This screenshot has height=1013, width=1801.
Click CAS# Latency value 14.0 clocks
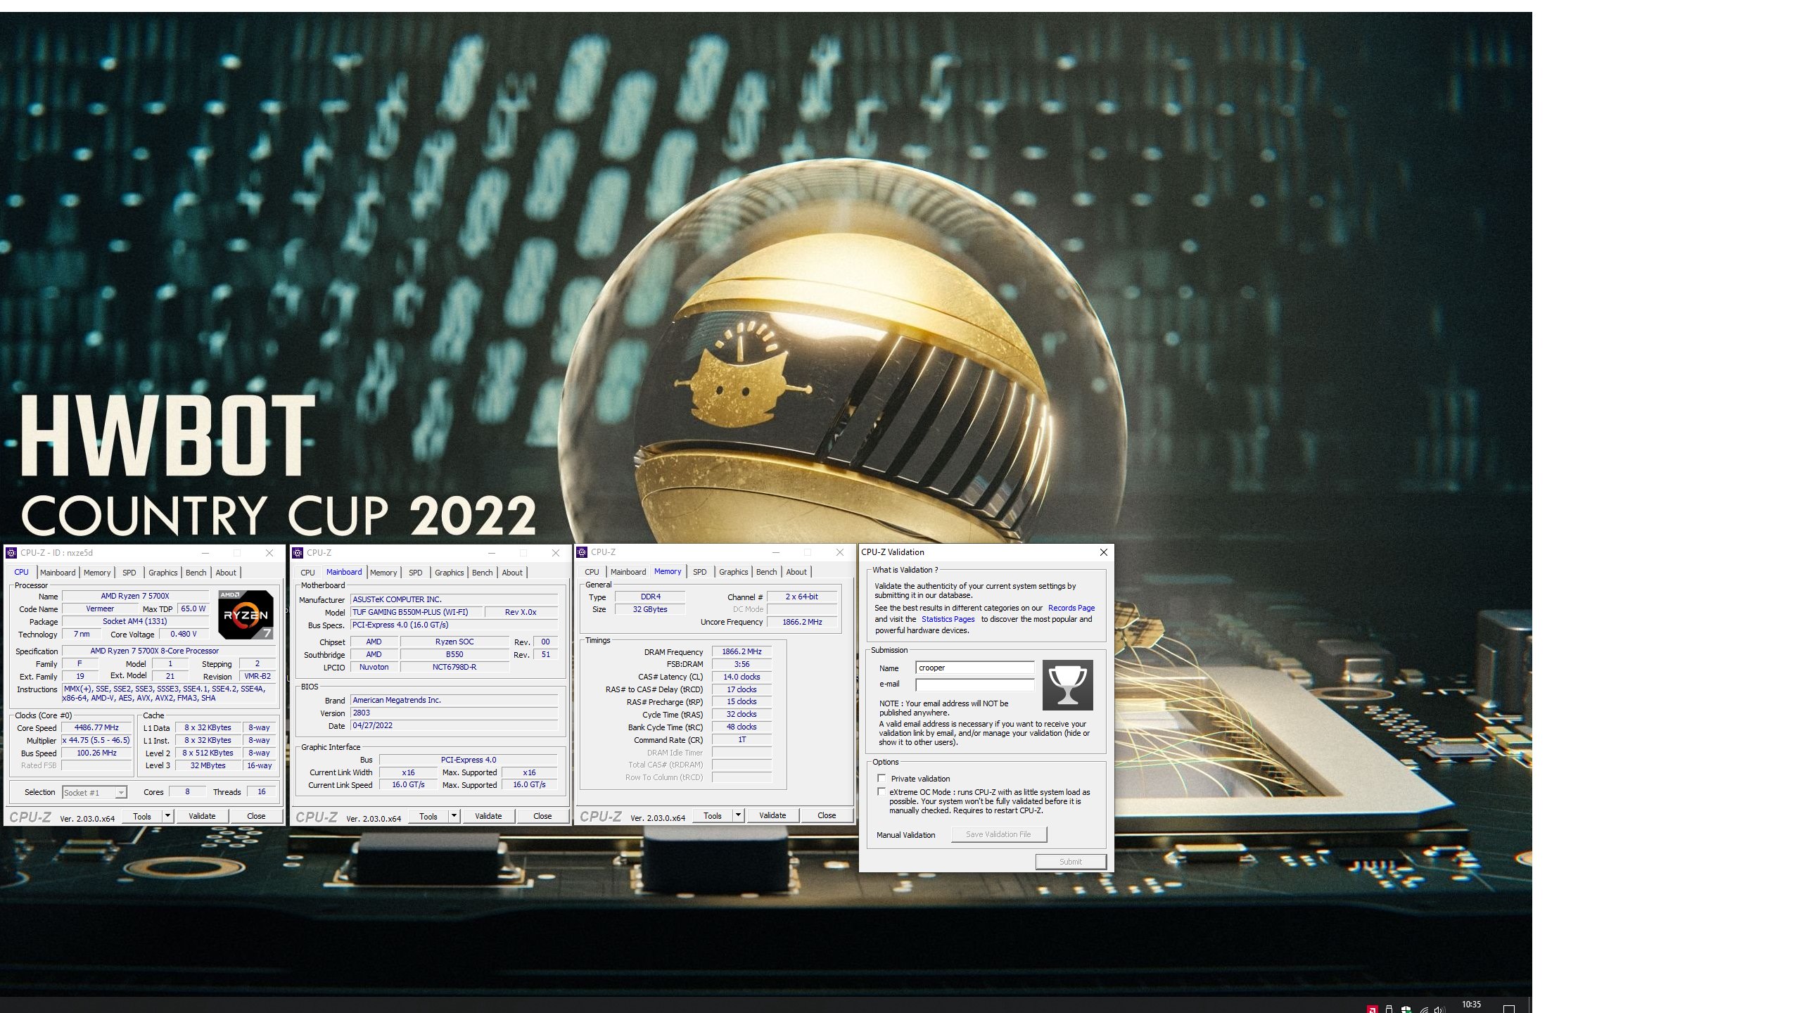[742, 677]
